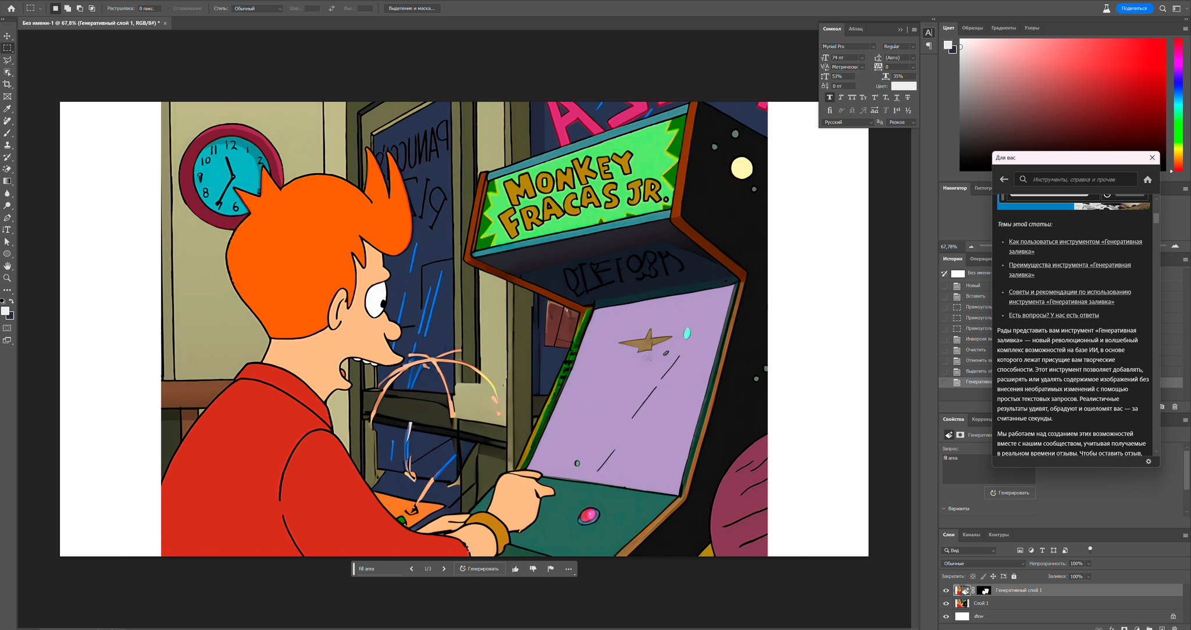Open the Резкое anti-aliasing dropdown

click(x=902, y=123)
